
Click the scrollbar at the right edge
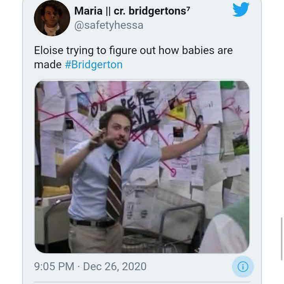pos(282,239)
